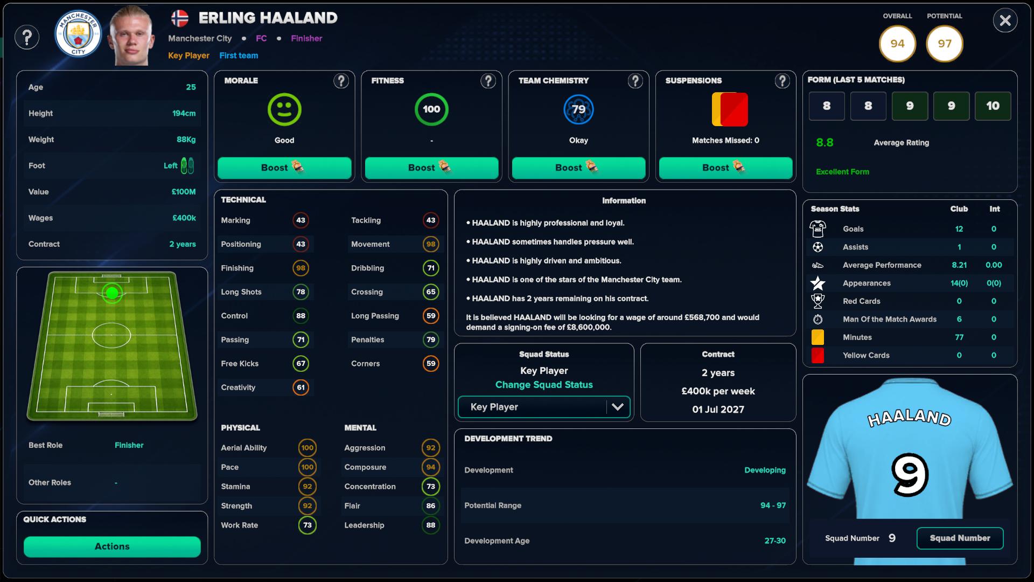Click the number 9 on the Haaland shirt
Viewport: 1034px width, 582px height.
tap(910, 474)
